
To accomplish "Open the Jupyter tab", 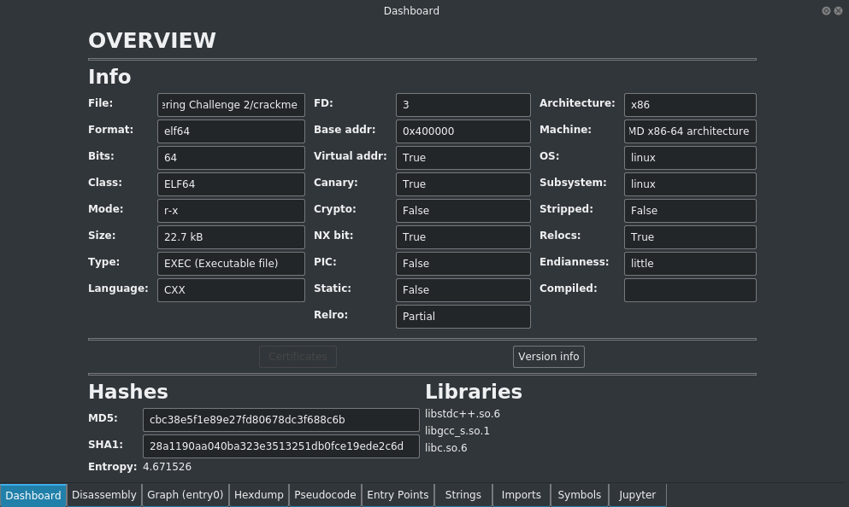I will pos(637,495).
